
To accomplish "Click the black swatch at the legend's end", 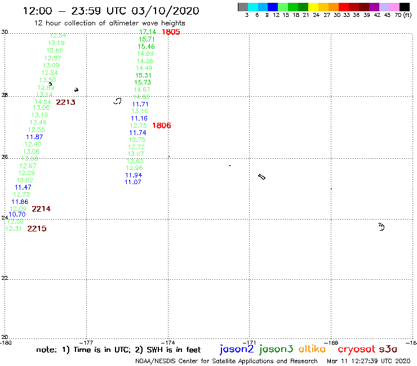I will coord(405,7).
